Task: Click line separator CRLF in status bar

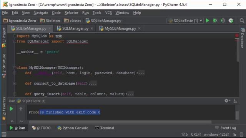Action: click(196, 135)
